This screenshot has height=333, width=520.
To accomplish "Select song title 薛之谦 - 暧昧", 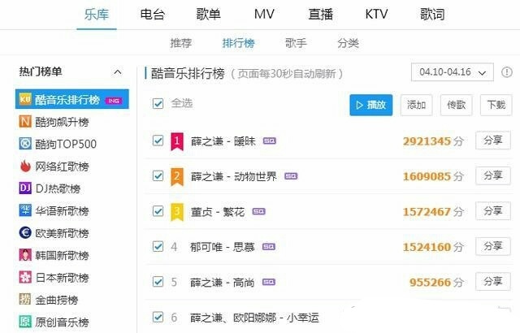I will (223, 141).
